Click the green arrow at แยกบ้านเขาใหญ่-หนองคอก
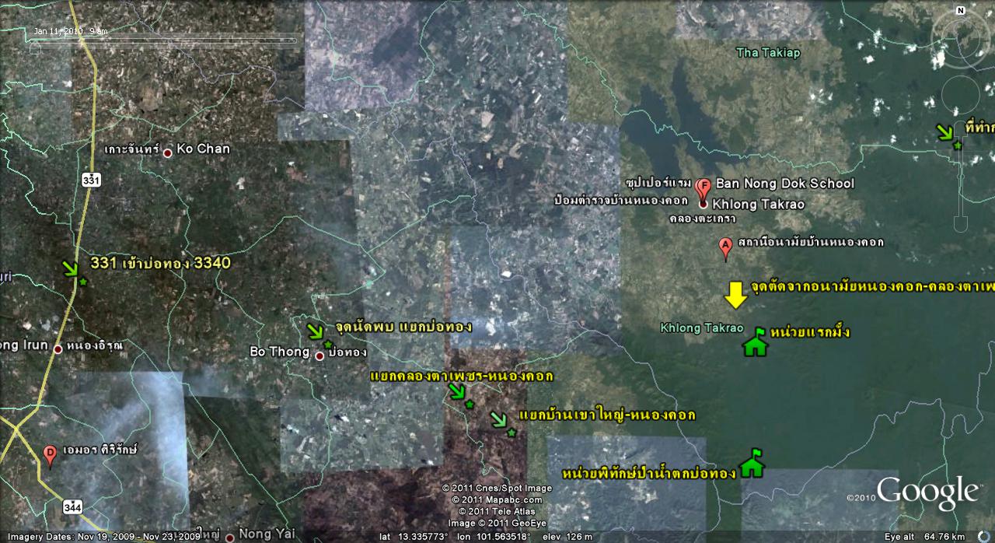This screenshot has width=995, height=543. click(x=500, y=422)
